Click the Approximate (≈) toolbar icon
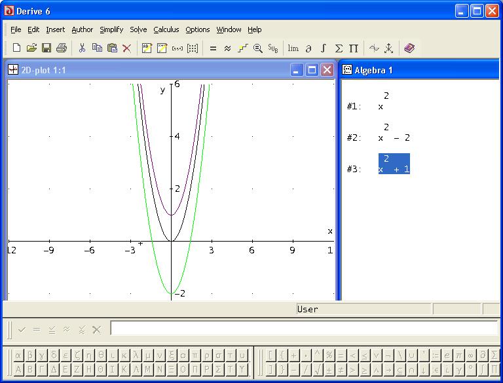 tap(227, 48)
